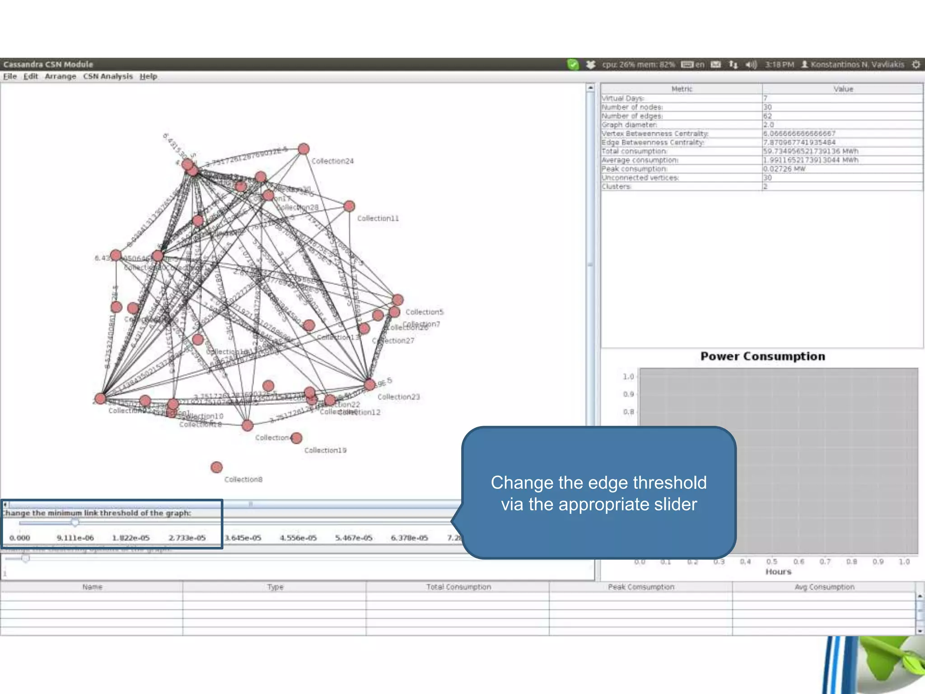Sort by Total Consumption column header
This screenshot has height=694, width=925.
point(458,587)
